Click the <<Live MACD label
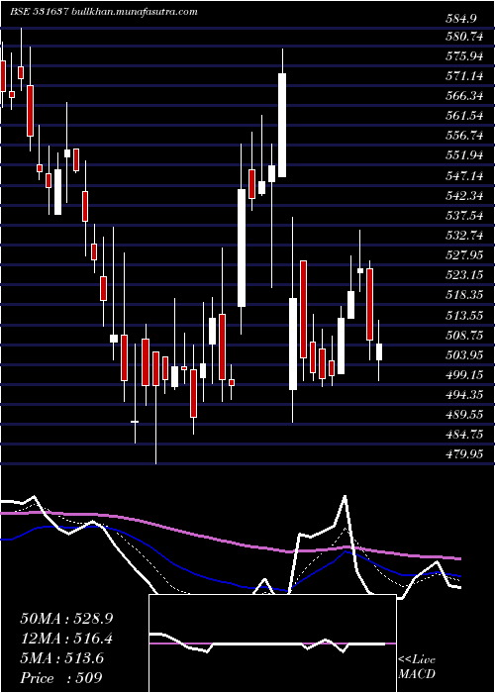 coord(417,667)
